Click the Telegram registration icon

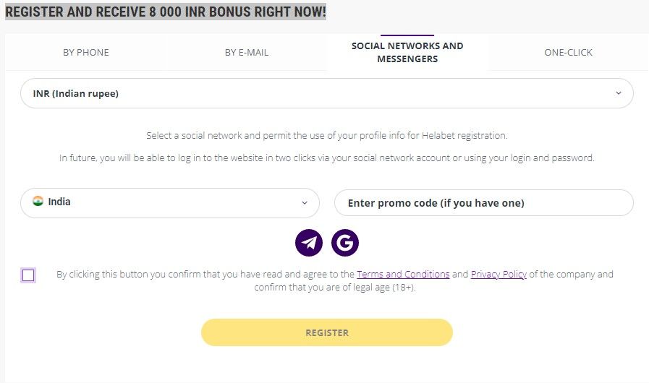click(x=309, y=243)
